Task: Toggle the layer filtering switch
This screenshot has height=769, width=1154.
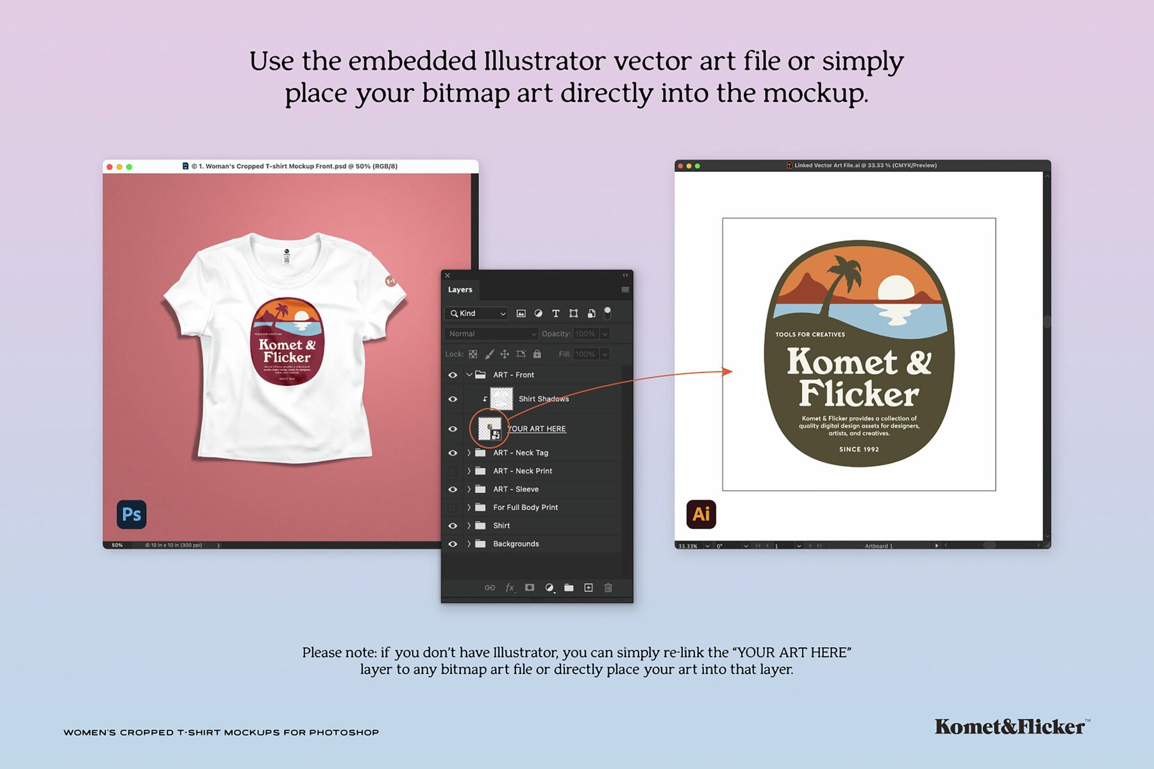Action: 608,313
